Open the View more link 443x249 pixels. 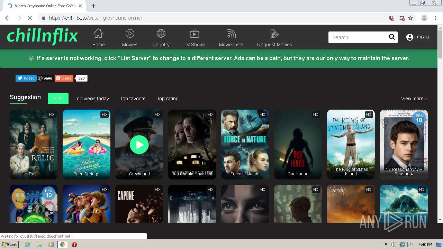[x=414, y=99]
